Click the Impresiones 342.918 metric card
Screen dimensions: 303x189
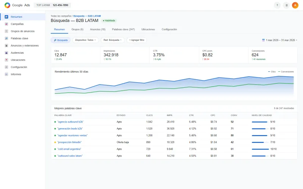click(x=125, y=55)
